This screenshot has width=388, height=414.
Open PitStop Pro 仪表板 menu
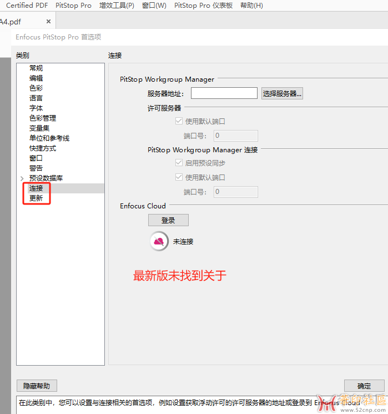203,6
